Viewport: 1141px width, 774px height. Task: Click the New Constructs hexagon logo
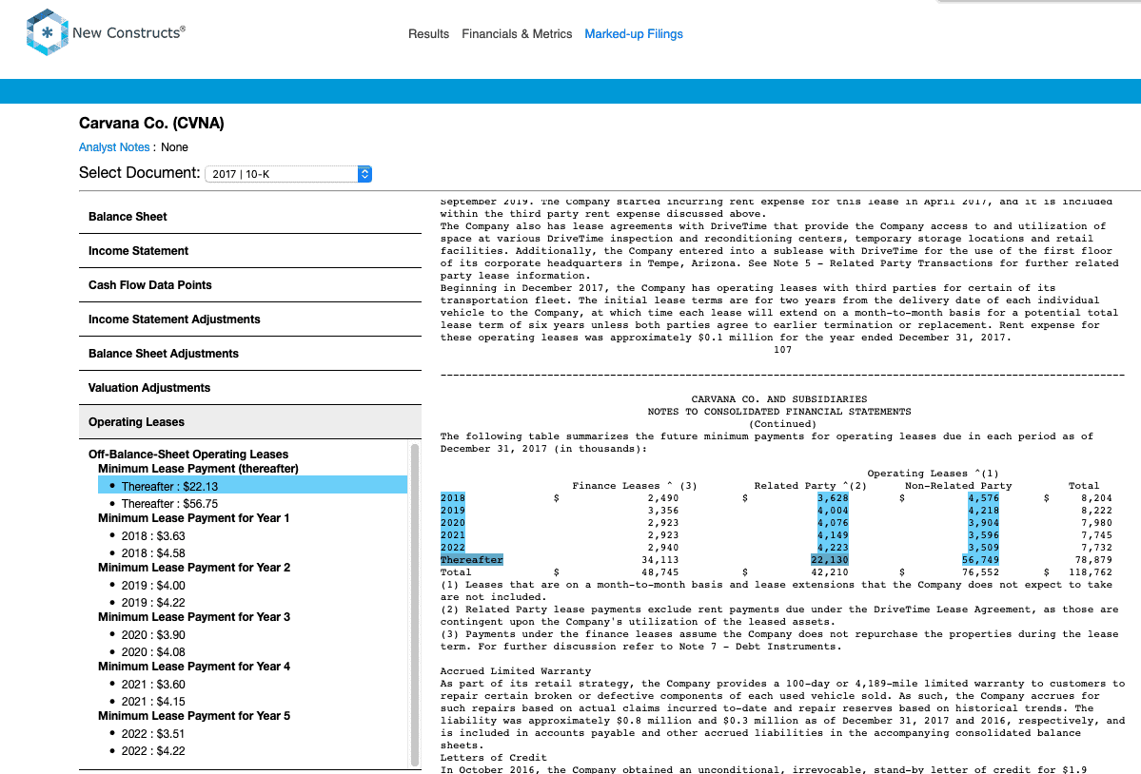pyautogui.click(x=48, y=32)
